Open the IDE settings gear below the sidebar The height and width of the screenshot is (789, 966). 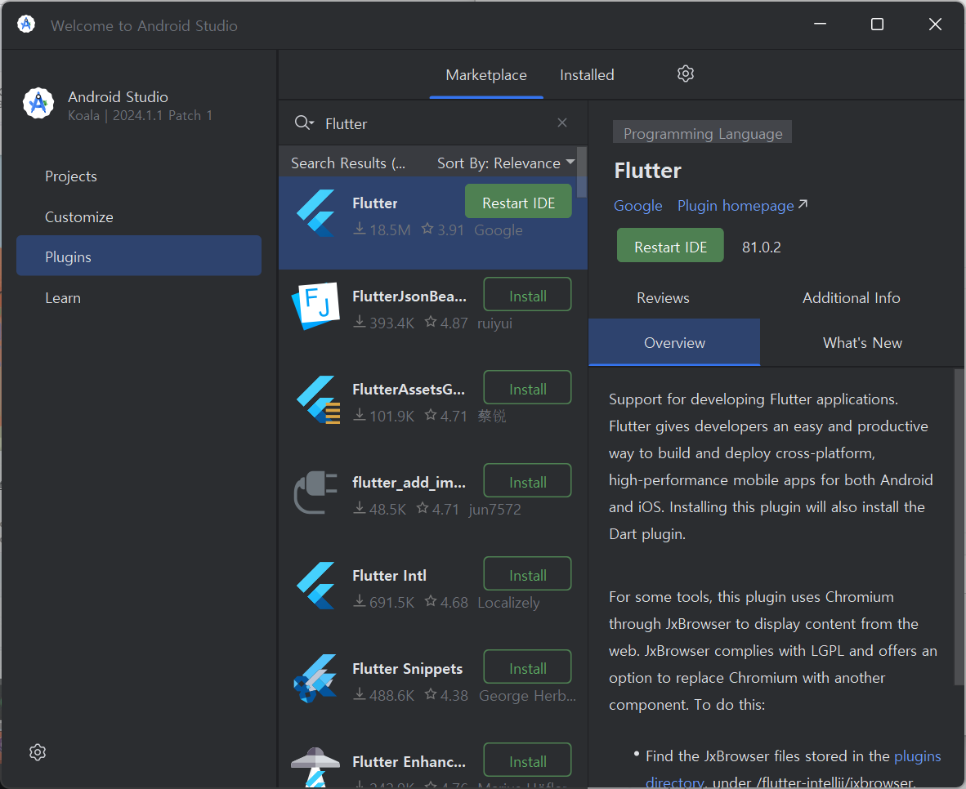38,752
